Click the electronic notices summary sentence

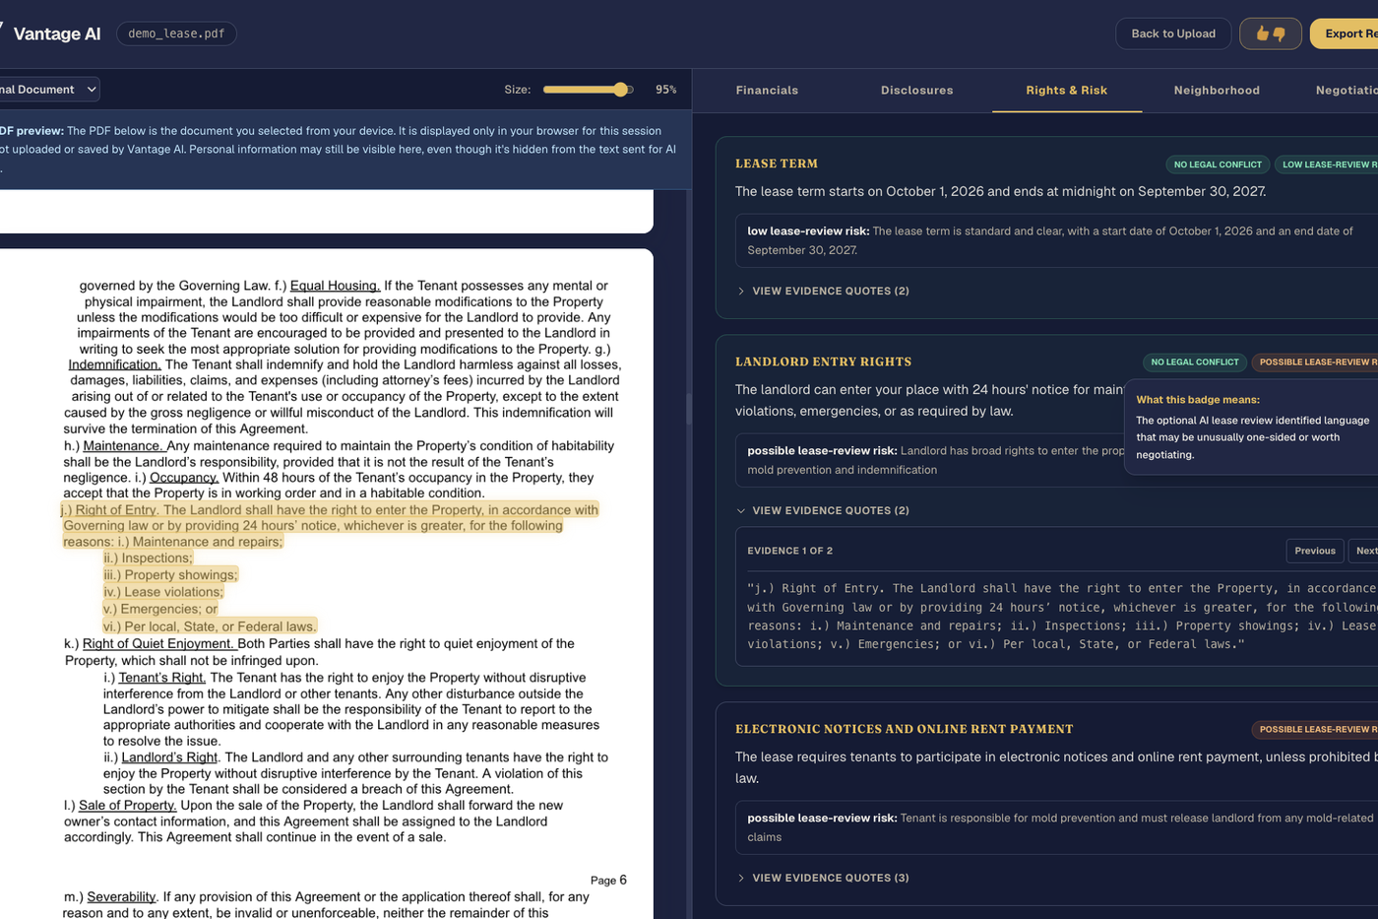pos(1056,767)
